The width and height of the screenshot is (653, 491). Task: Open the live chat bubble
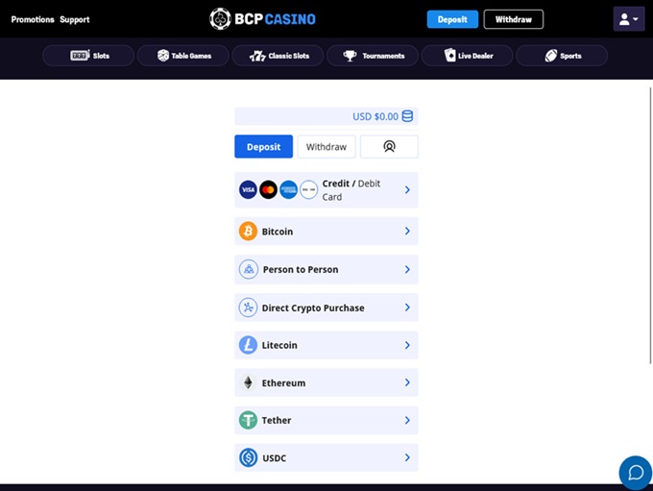(x=635, y=472)
